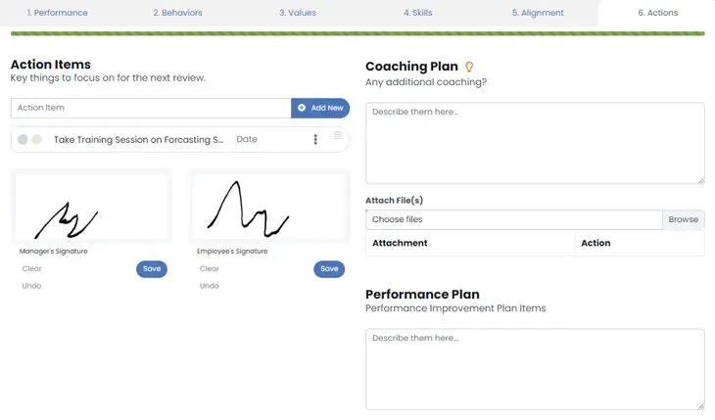Go to the 5. Alignment tab
Viewport: 715px width, 420px height.
538,13
